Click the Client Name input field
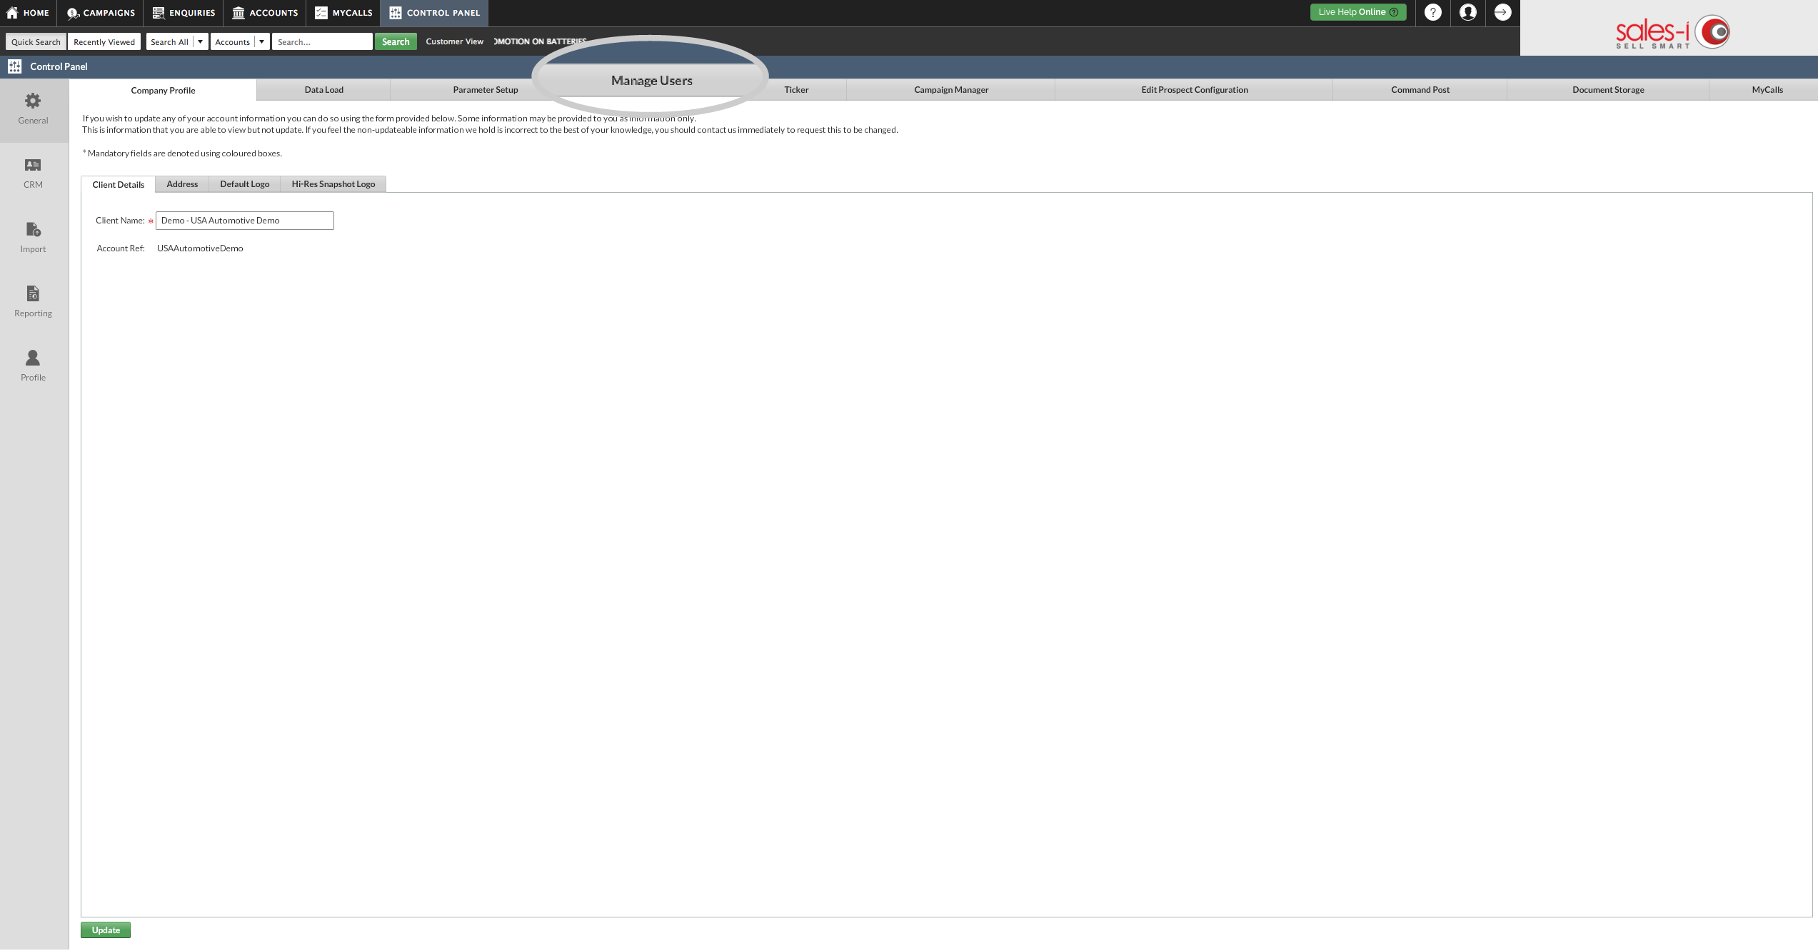Image resolution: width=1818 pixels, height=951 pixels. (x=244, y=218)
